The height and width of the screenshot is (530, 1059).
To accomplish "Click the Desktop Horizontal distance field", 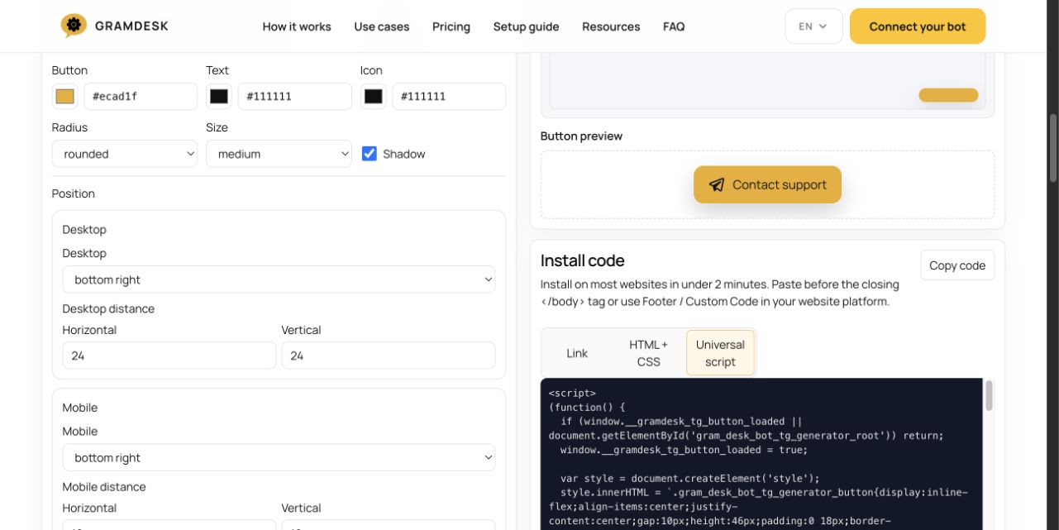I will pos(169,356).
